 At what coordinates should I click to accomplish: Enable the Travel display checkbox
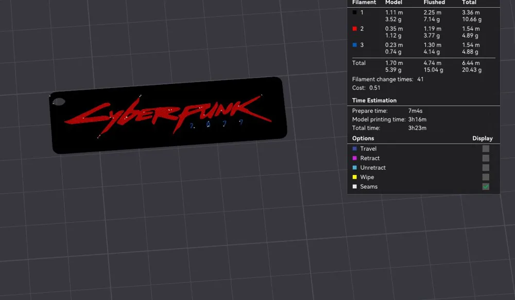click(x=486, y=149)
